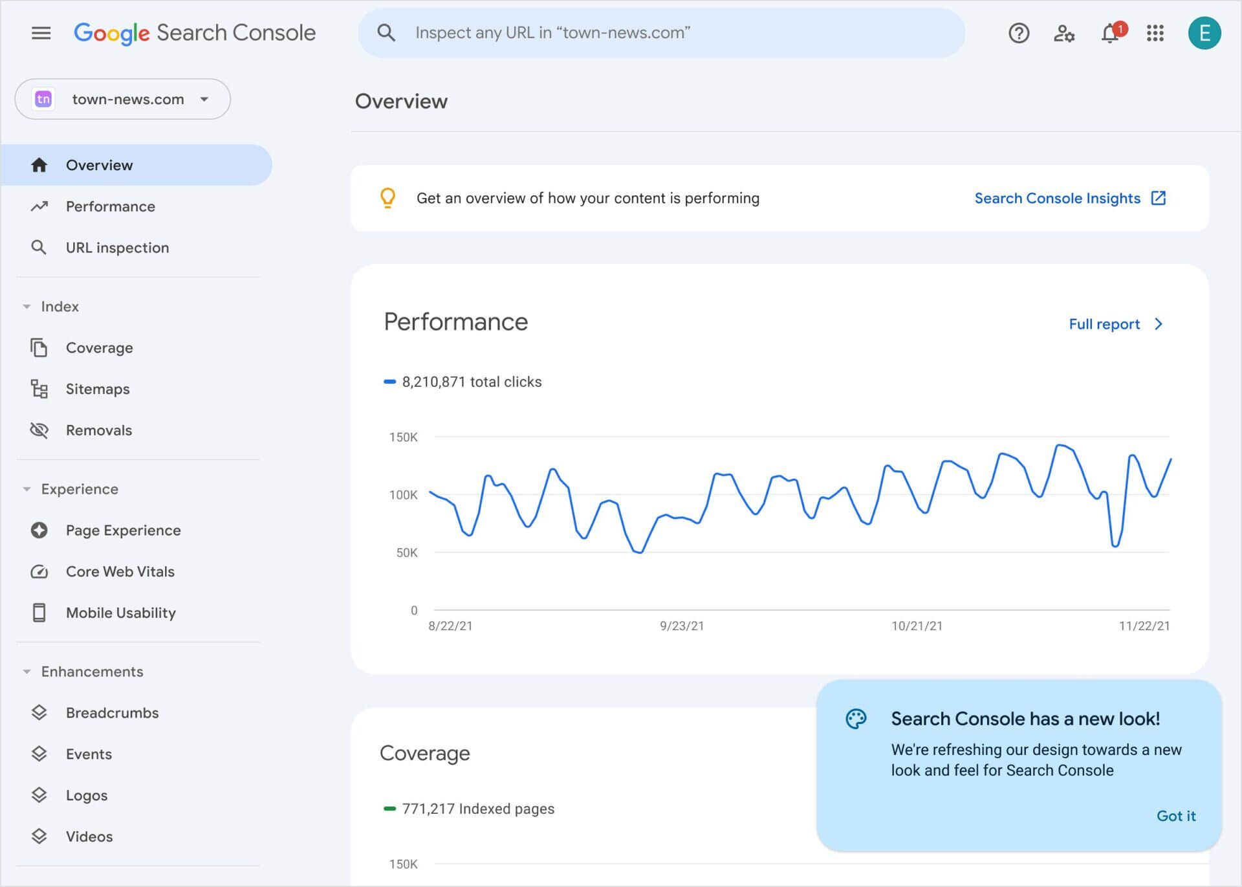Click the Core Web Vitals gauge icon
This screenshot has height=887, width=1242.
click(39, 571)
